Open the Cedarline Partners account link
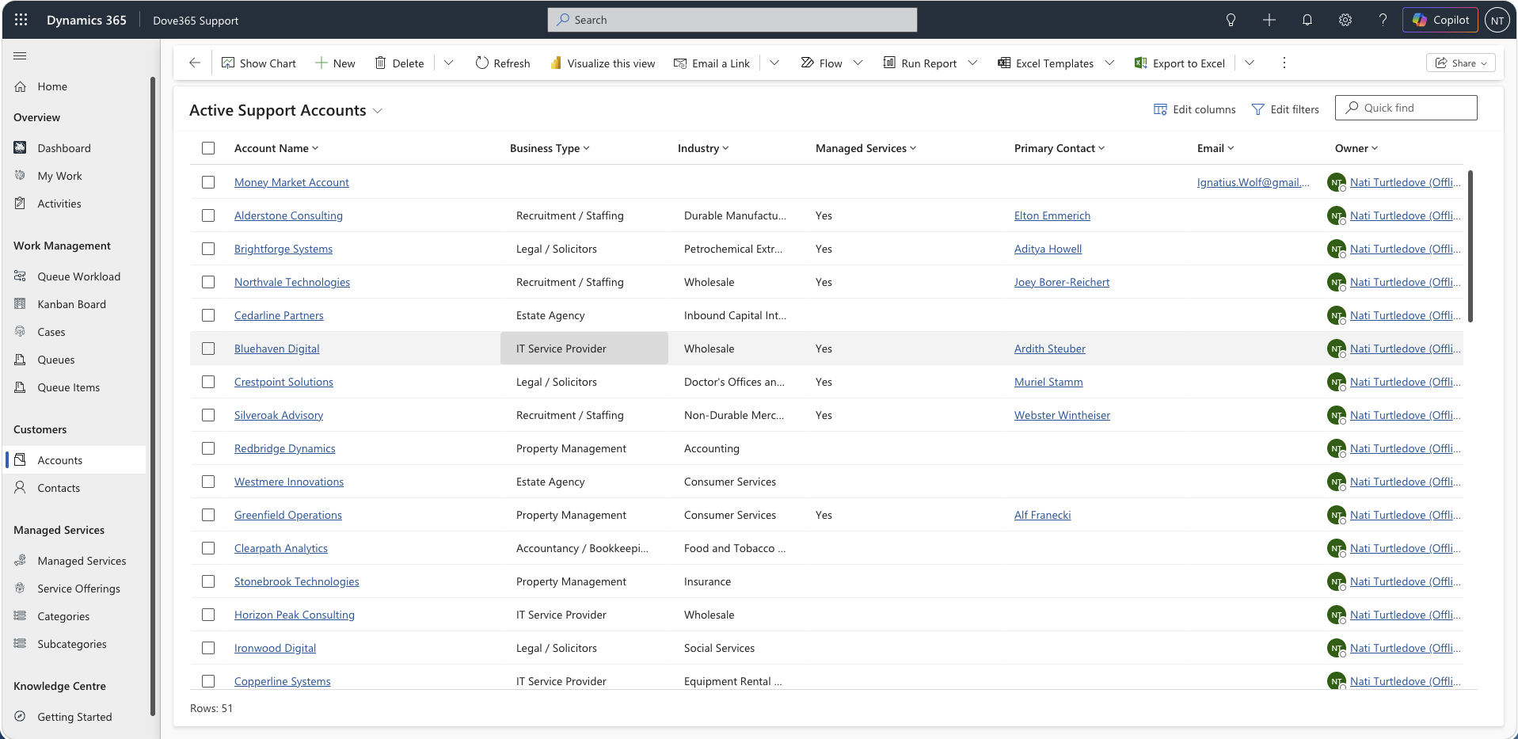This screenshot has width=1518, height=739. 279,315
